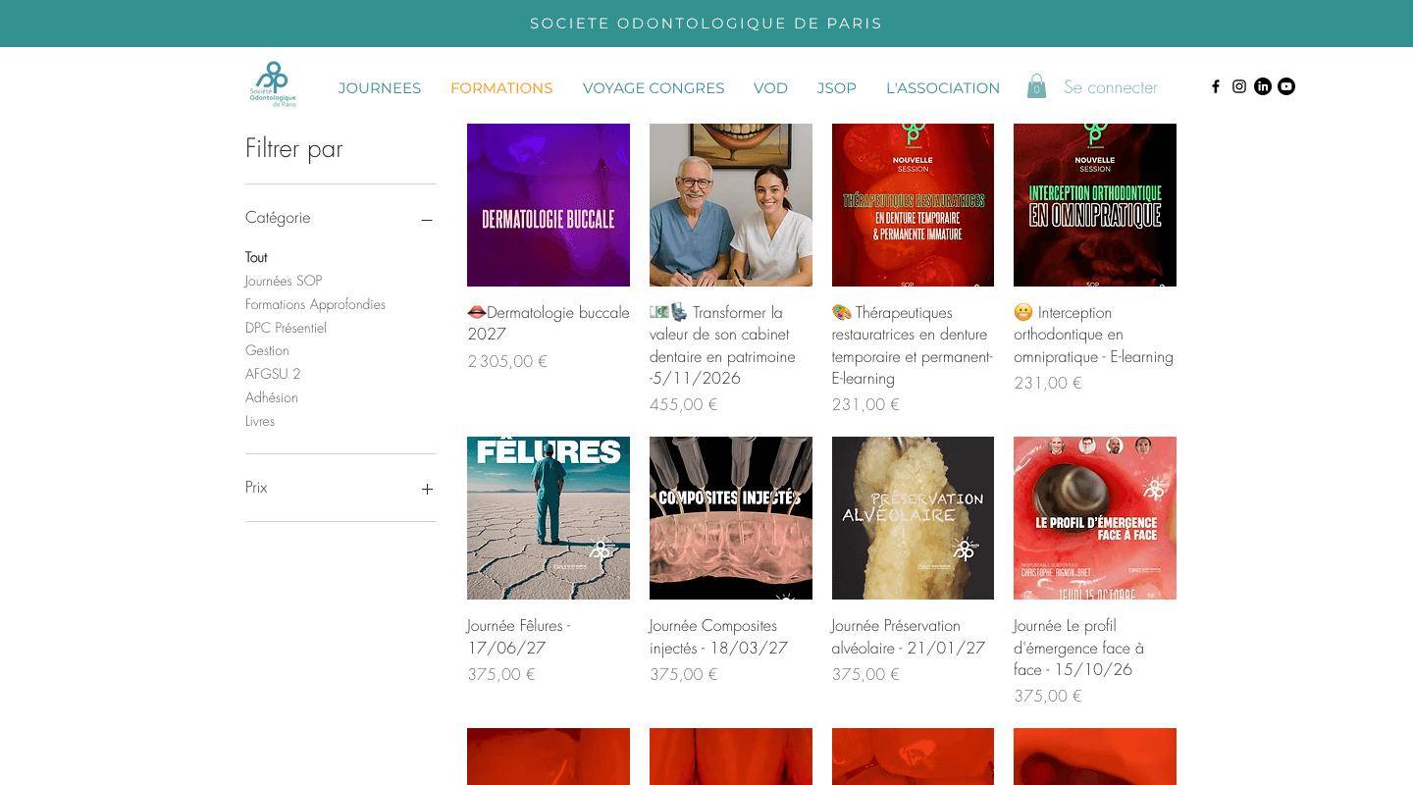Open the JSOP navigation item
The height and width of the screenshot is (785, 1413).
837,88
